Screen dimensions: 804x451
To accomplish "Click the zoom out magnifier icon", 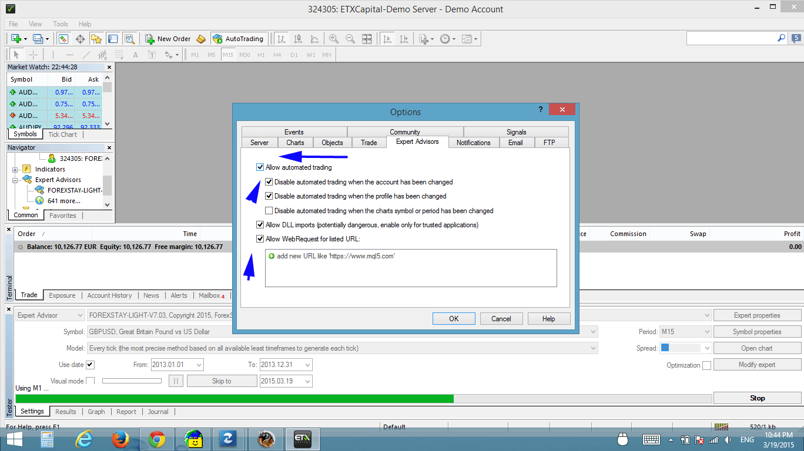I will 350,39.
